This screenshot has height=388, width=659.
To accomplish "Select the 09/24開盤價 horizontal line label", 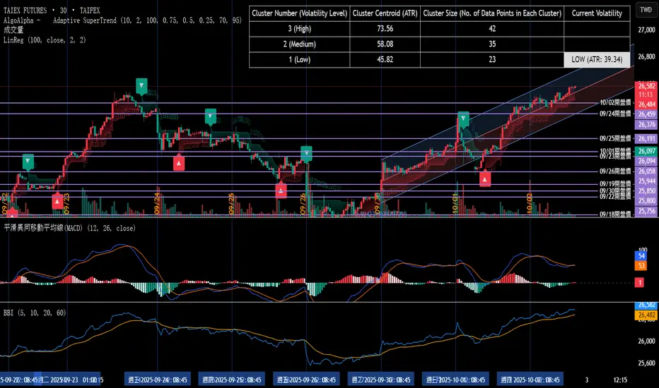I will (x=614, y=114).
